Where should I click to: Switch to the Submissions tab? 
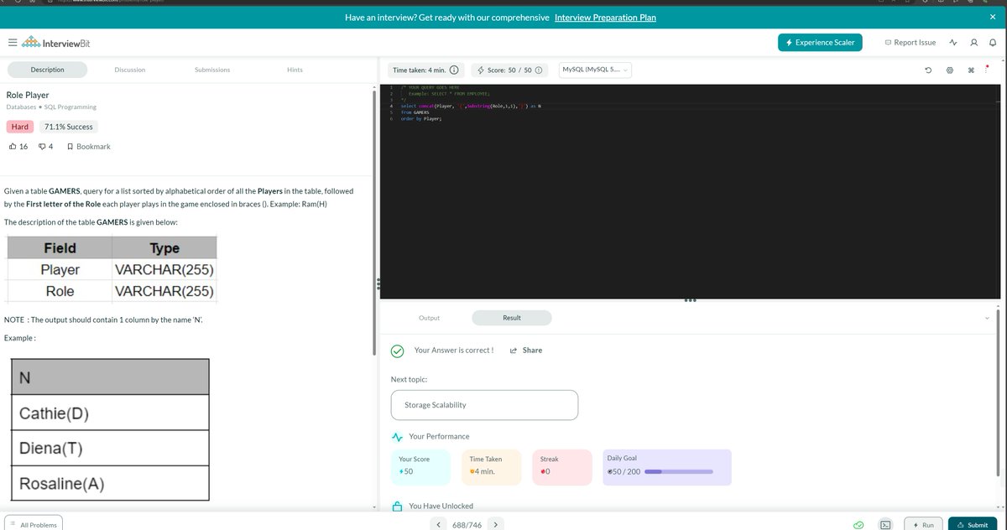[x=211, y=70]
